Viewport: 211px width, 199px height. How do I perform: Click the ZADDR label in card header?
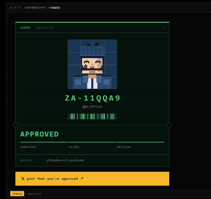click(x=25, y=28)
